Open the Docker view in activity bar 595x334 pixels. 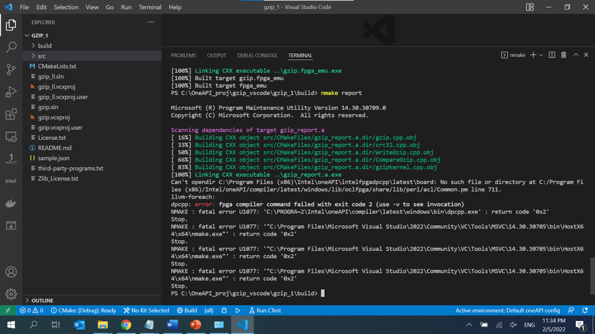tap(11, 203)
